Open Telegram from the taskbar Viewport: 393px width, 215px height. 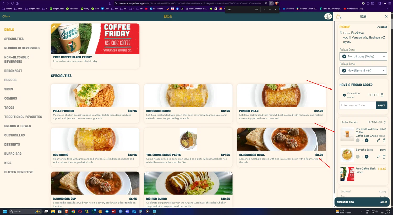[107, 211]
